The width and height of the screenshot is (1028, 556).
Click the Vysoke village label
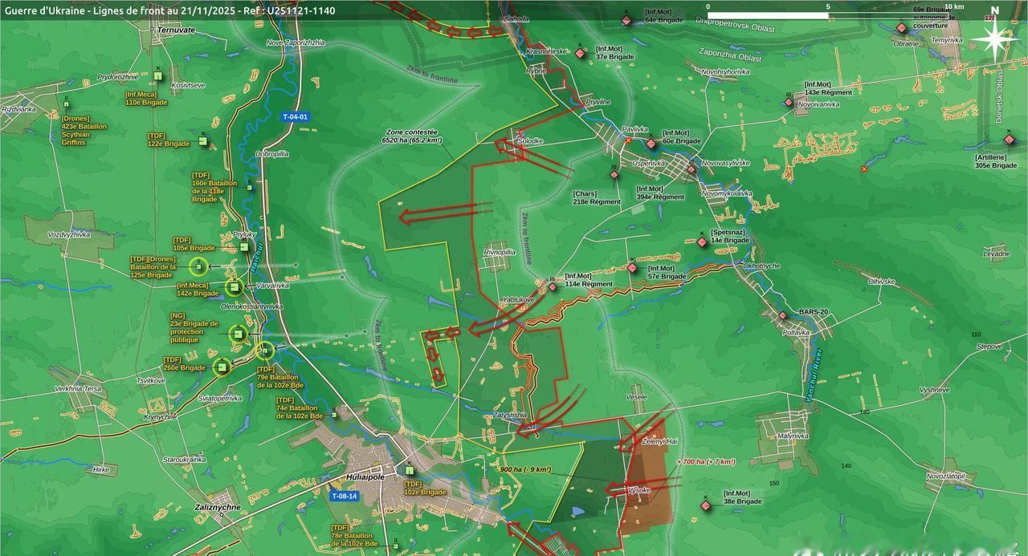tap(639, 489)
